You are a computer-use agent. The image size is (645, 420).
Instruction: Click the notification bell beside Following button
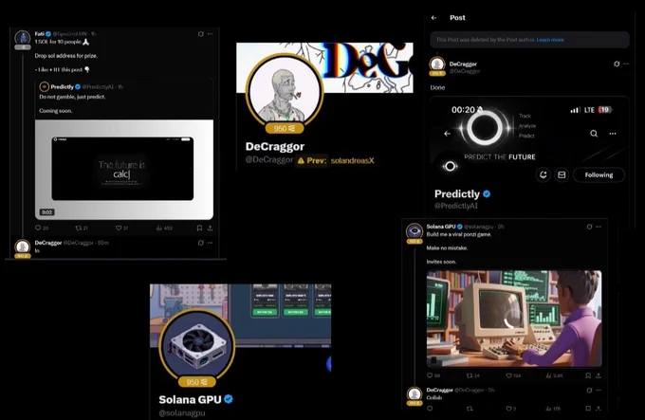pos(543,174)
